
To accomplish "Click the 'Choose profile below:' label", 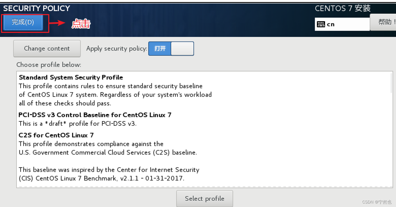I will pos(49,65).
